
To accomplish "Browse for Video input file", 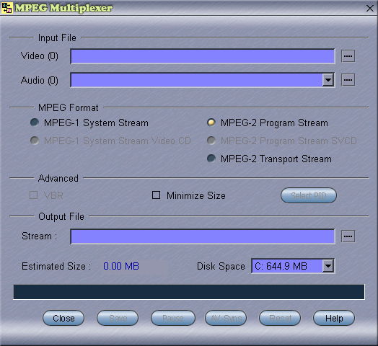I will 348,56.
